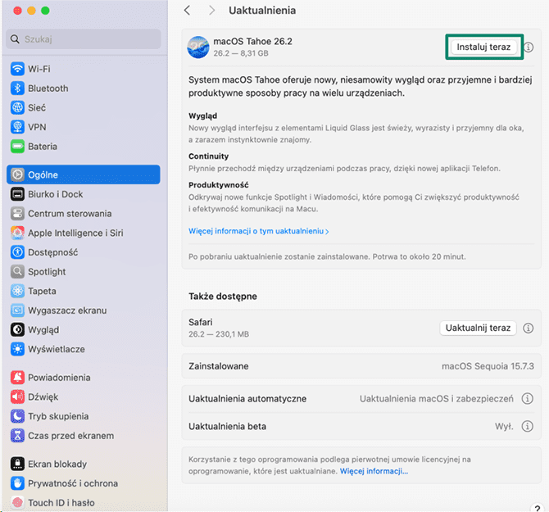Image resolution: width=549 pixels, height=512 pixels.
Task: Click in the Szukaj search field
Action: pos(84,39)
